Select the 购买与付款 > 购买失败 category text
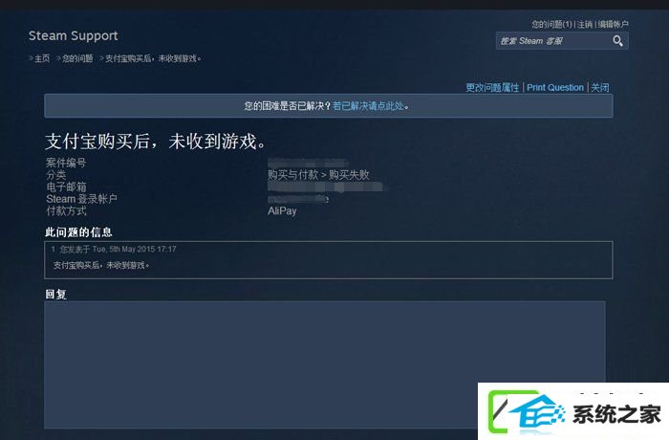Screen dimensions: 669x440 click(318, 175)
